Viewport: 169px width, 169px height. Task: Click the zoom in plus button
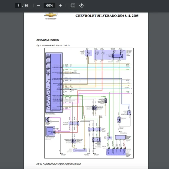60,5
